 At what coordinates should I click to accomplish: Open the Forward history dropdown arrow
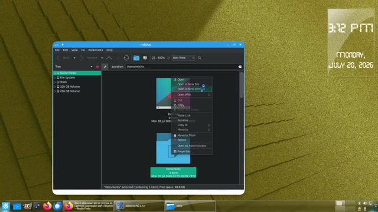[x=102, y=58]
